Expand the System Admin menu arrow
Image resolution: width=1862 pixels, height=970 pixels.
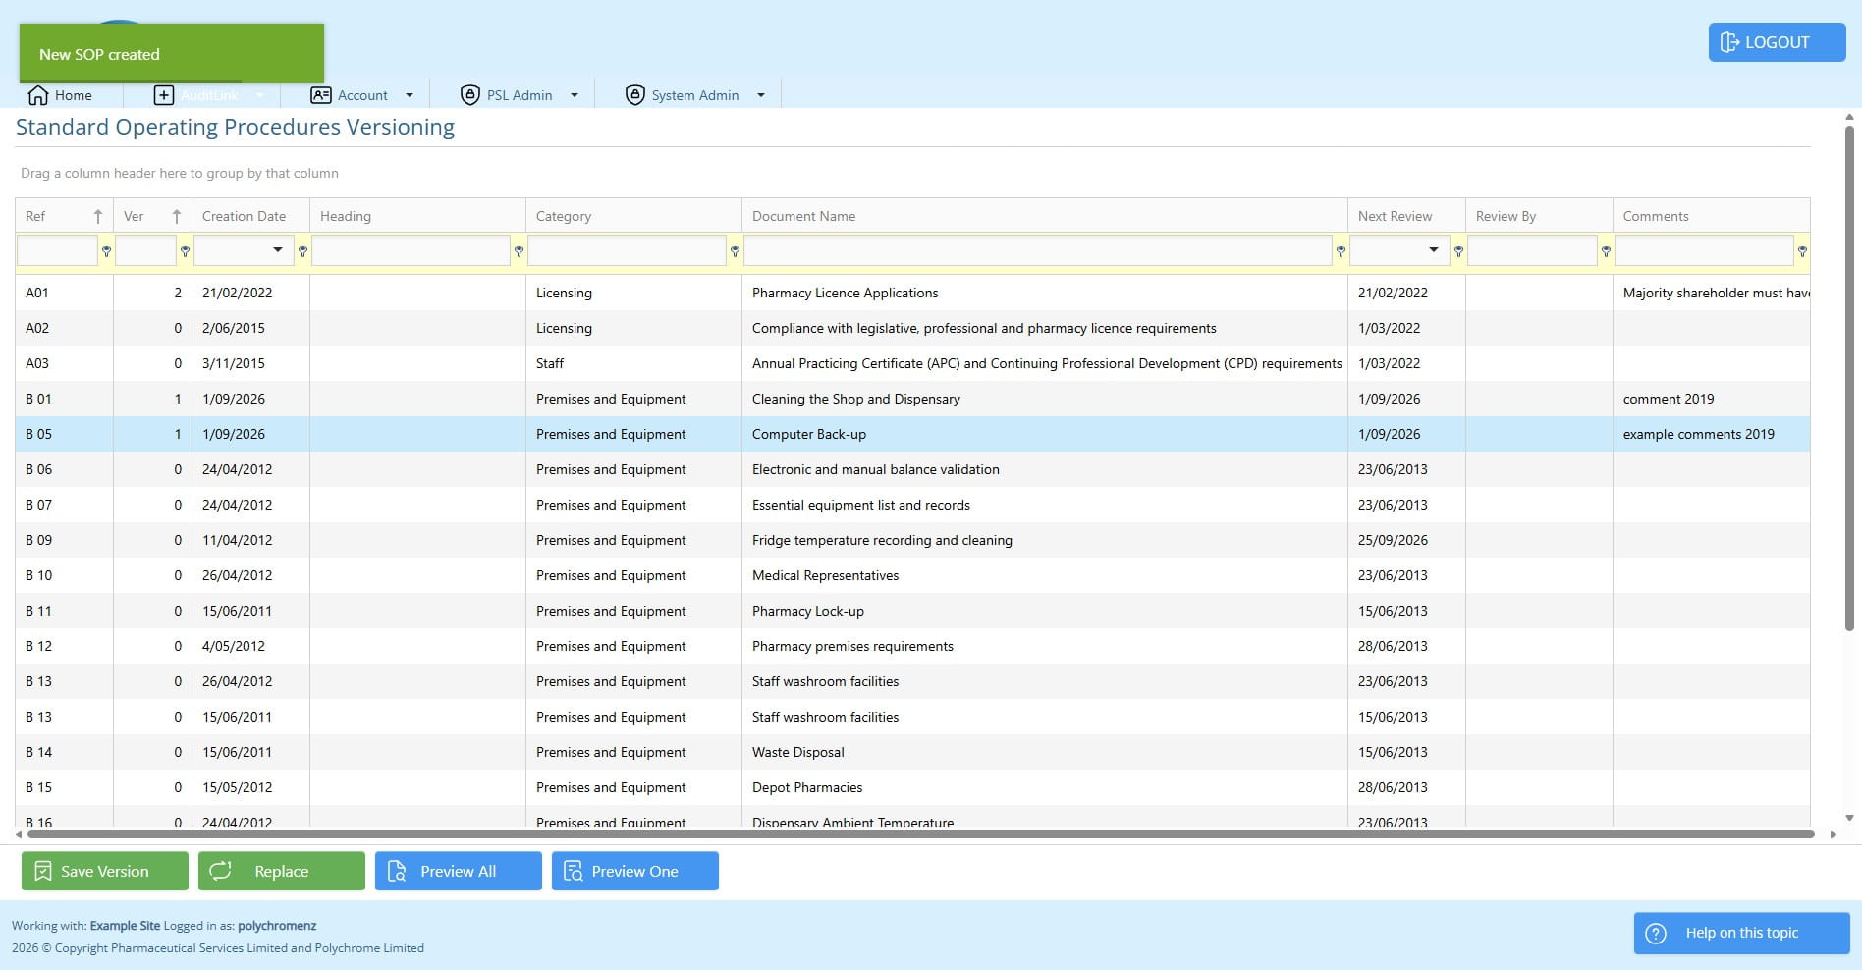tap(761, 95)
